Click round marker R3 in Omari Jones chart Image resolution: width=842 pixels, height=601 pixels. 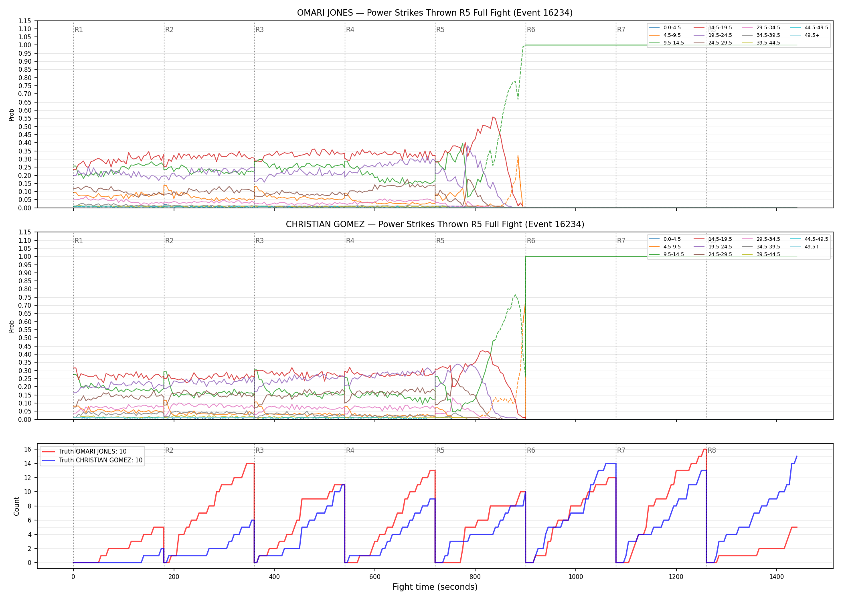pos(259,30)
